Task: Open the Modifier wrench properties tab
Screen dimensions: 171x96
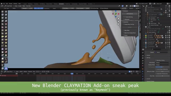Action: click(143, 71)
